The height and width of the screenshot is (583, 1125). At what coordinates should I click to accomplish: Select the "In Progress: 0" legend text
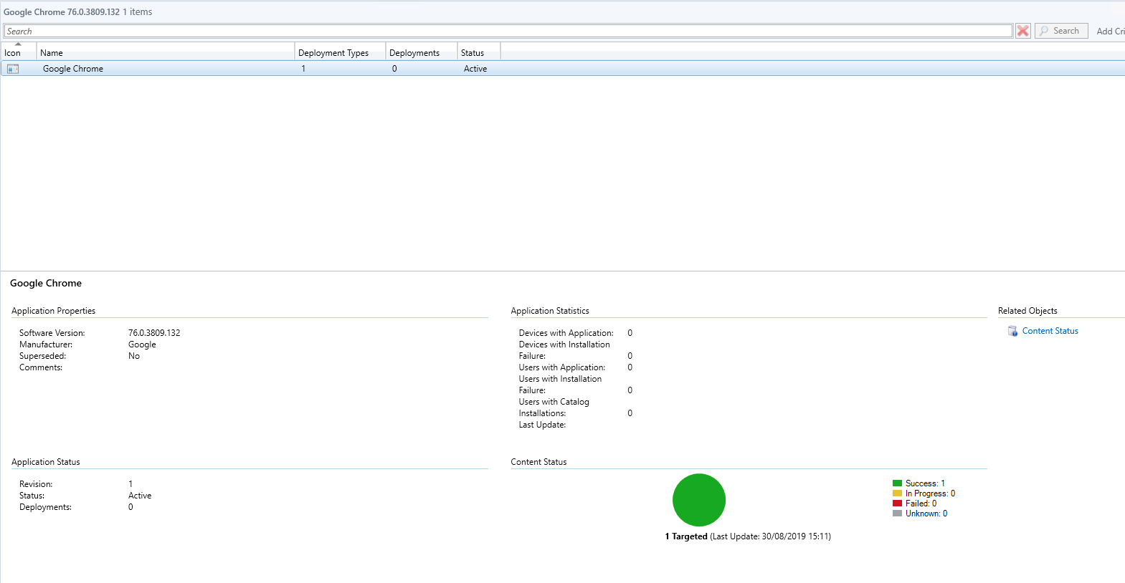(930, 493)
